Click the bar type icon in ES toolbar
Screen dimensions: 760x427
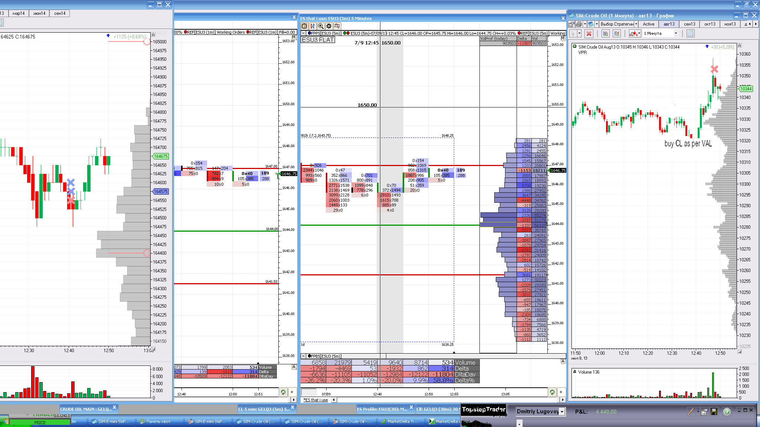click(312, 26)
